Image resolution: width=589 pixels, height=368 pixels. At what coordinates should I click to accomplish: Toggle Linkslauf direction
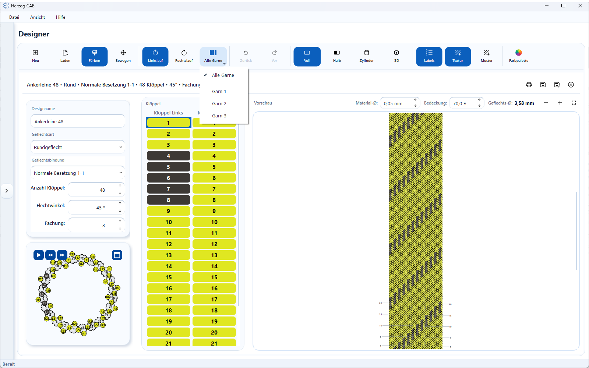tap(155, 56)
